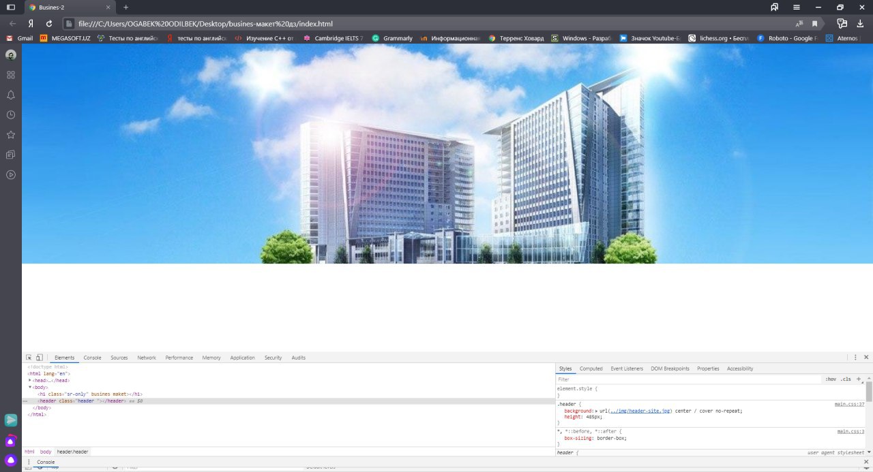Viewport: 873px width, 472px height.
Task: Close the DevTools panel
Action: [867, 358]
